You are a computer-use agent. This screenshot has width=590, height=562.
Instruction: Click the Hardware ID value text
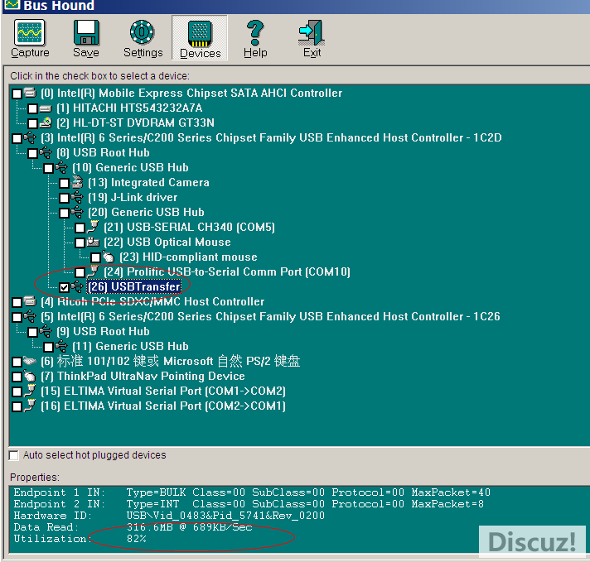(x=225, y=516)
